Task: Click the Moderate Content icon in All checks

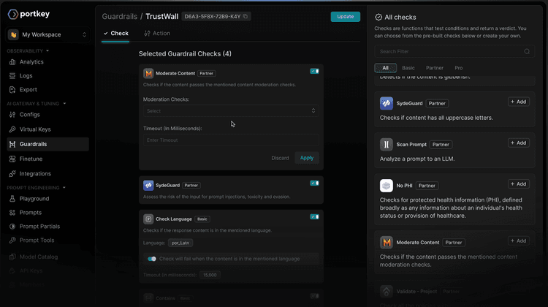Action: [387, 243]
